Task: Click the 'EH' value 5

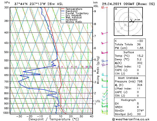Action: 138,104
